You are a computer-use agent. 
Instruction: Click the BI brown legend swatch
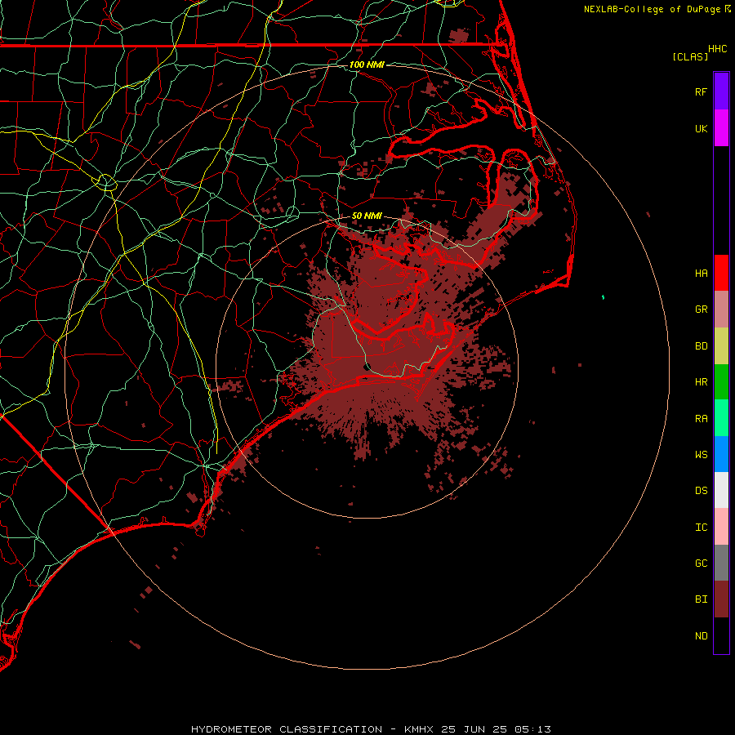[x=721, y=599]
